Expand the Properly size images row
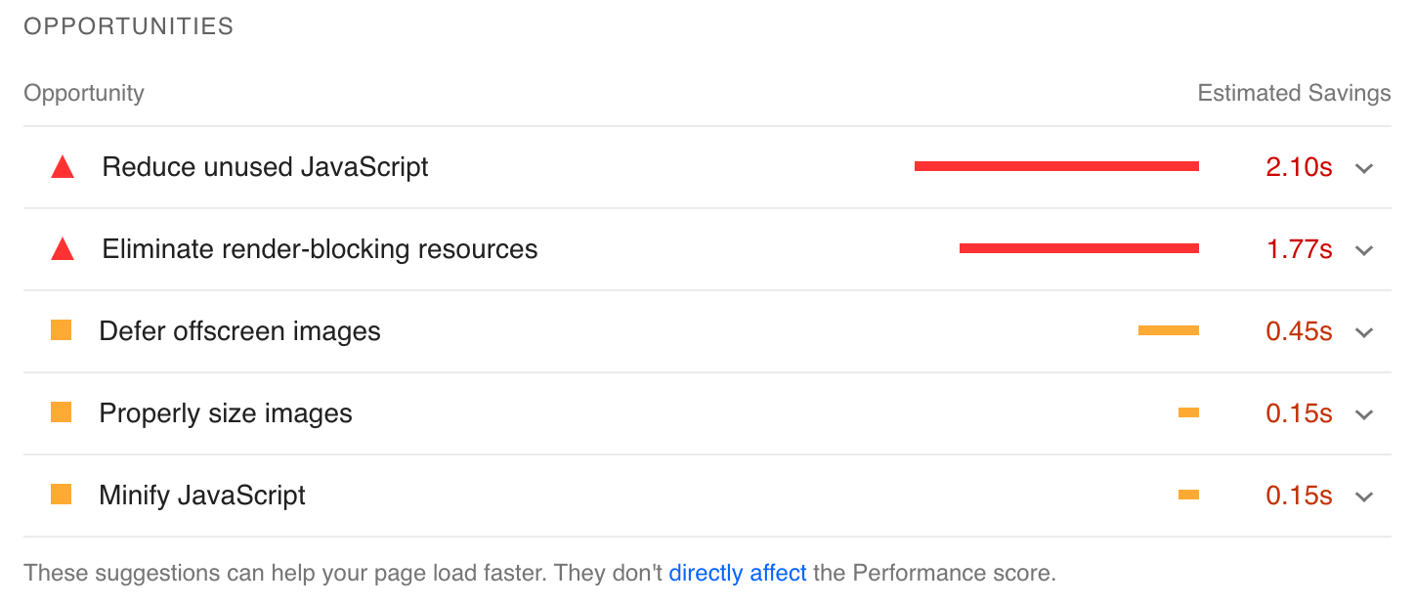1414x605 pixels. (1364, 413)
